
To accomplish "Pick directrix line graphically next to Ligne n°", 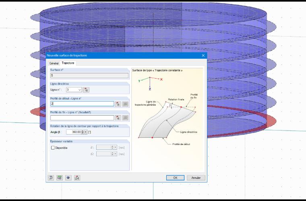I will click(x=86, y=90).
